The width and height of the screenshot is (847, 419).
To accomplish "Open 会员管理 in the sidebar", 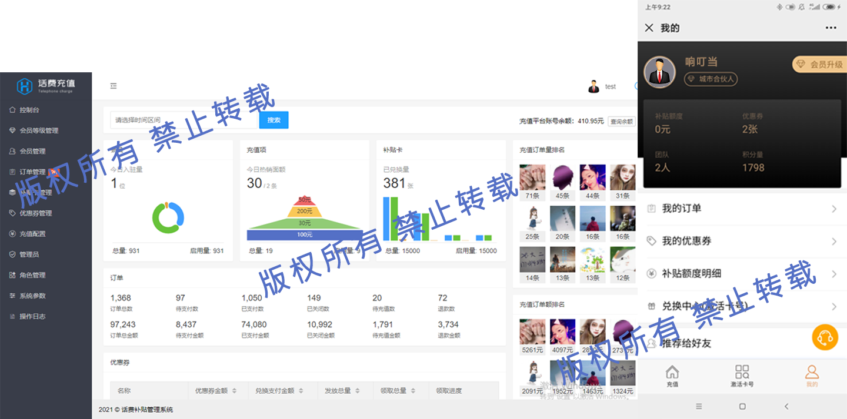I will 32,151.
